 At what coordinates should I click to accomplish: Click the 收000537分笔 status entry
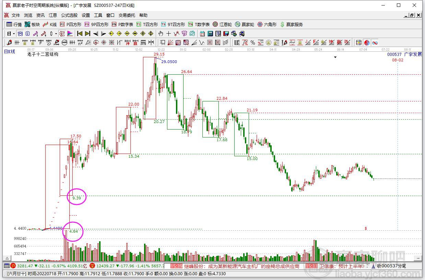391,266
